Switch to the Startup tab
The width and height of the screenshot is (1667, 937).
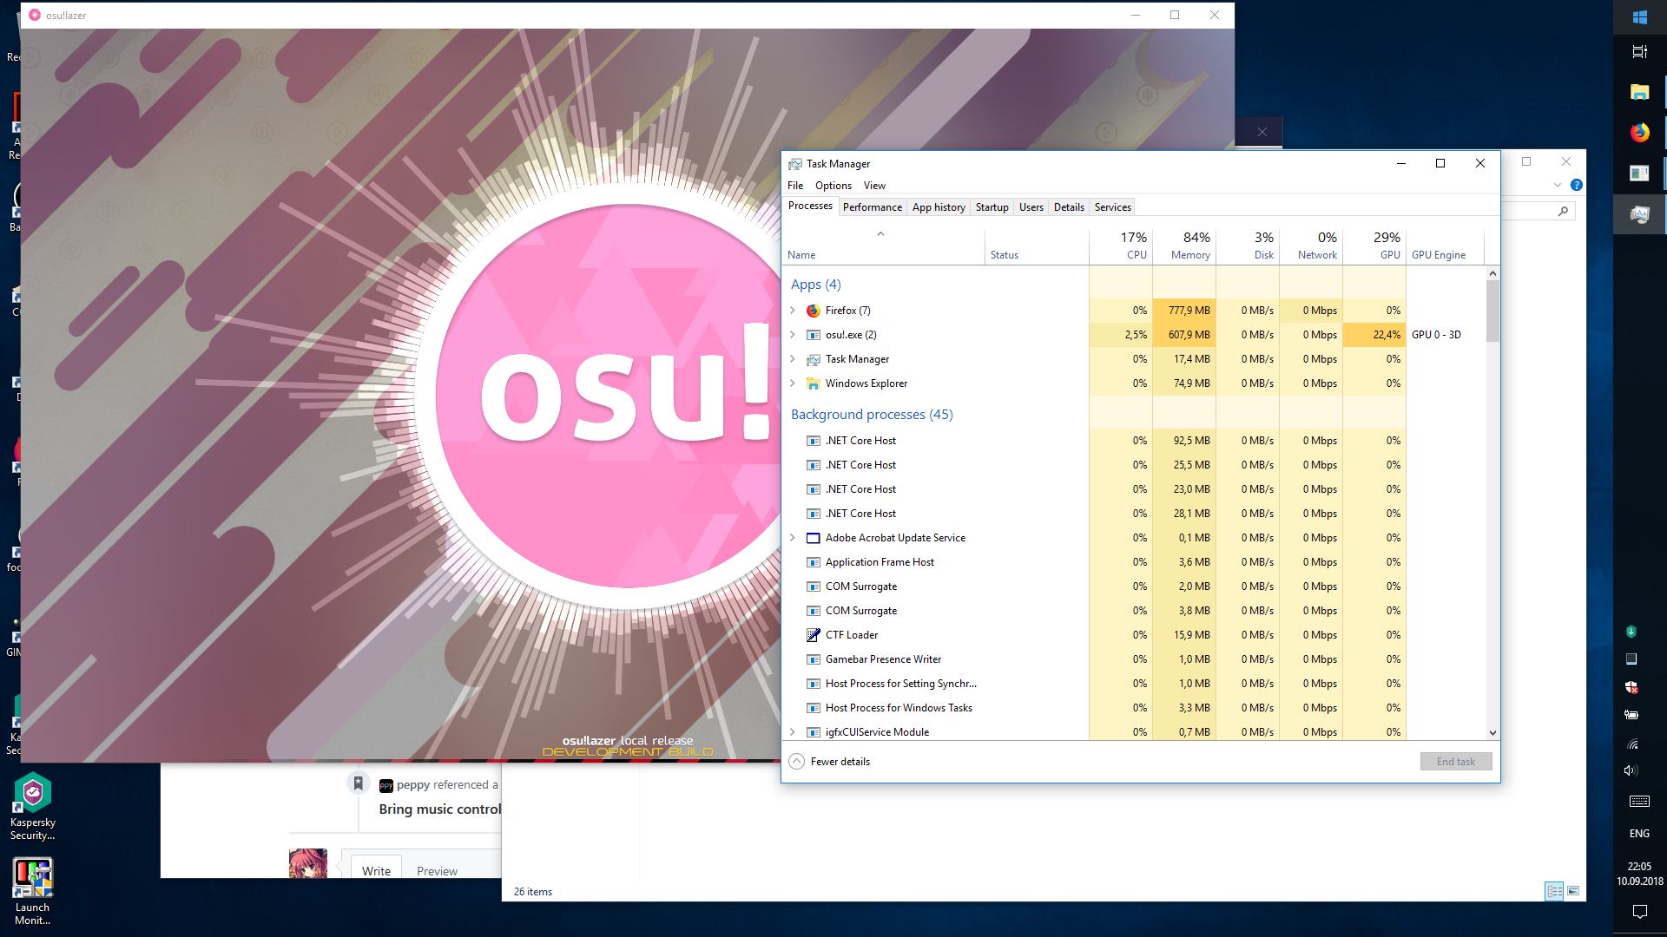click(x=992, y=207)
